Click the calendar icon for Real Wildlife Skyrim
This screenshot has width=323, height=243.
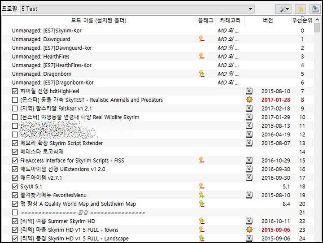[249, 117]
